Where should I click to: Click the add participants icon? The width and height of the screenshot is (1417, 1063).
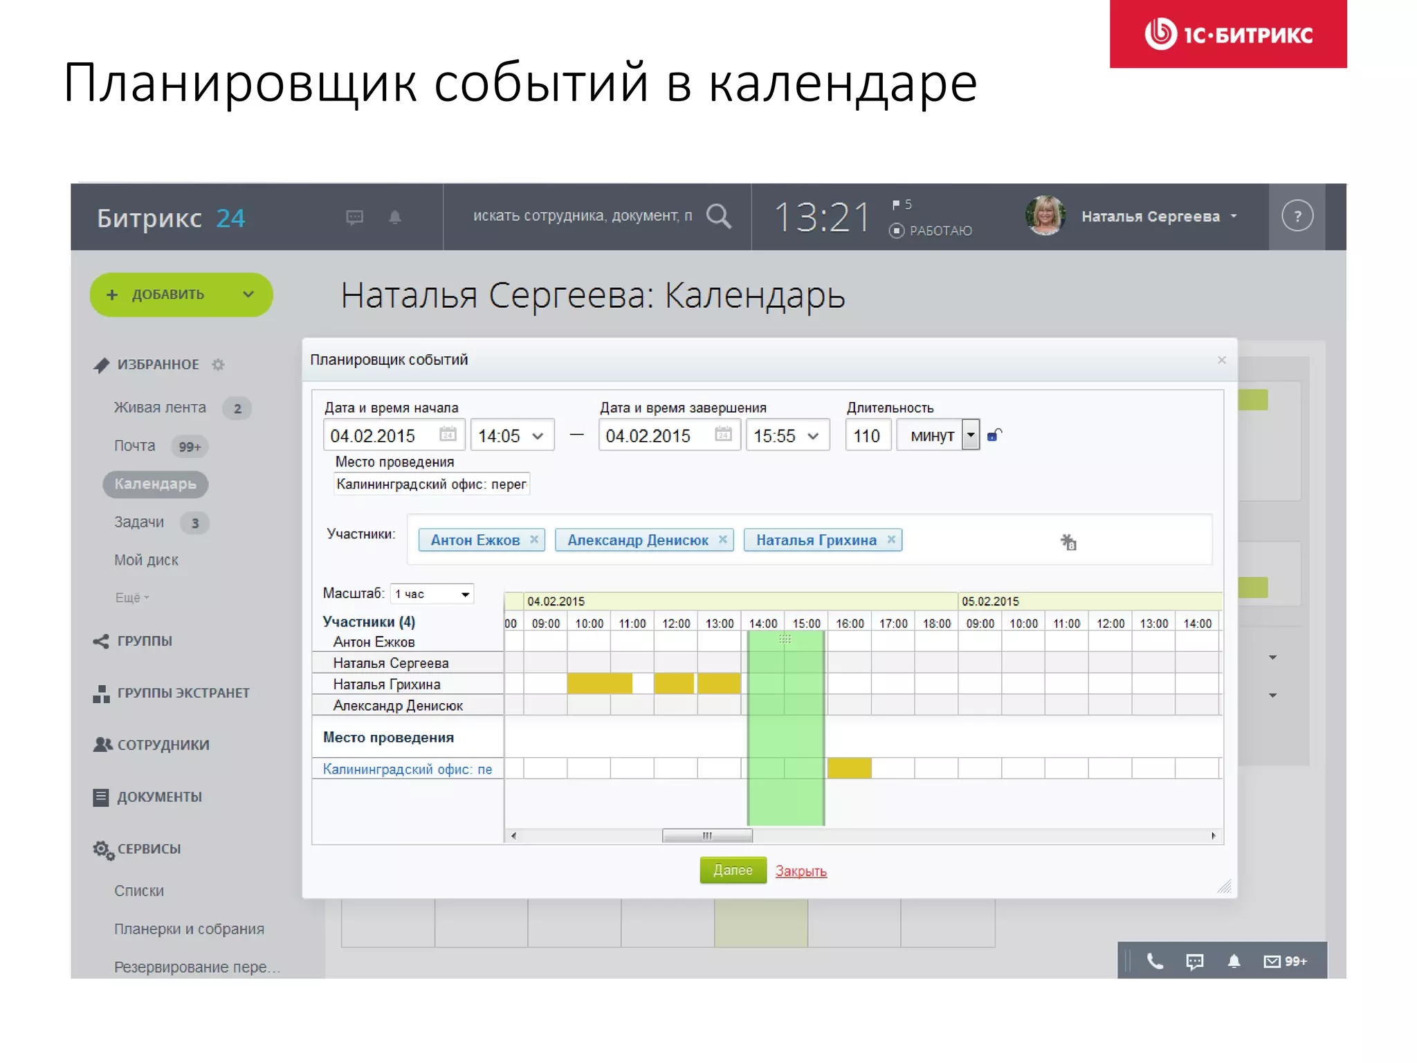pyautogui.click(x=1068, y=542)
